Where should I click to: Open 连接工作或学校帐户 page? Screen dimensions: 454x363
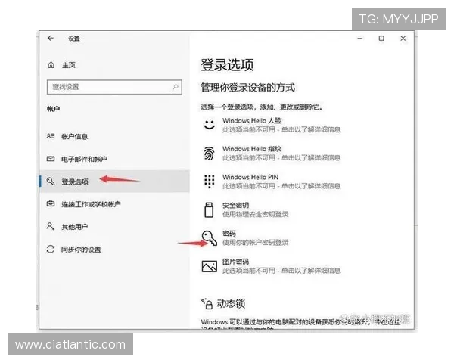(x=91, y=204)
